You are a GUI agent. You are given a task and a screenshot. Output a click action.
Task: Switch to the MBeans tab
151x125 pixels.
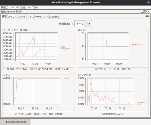[x=54, y=17]
